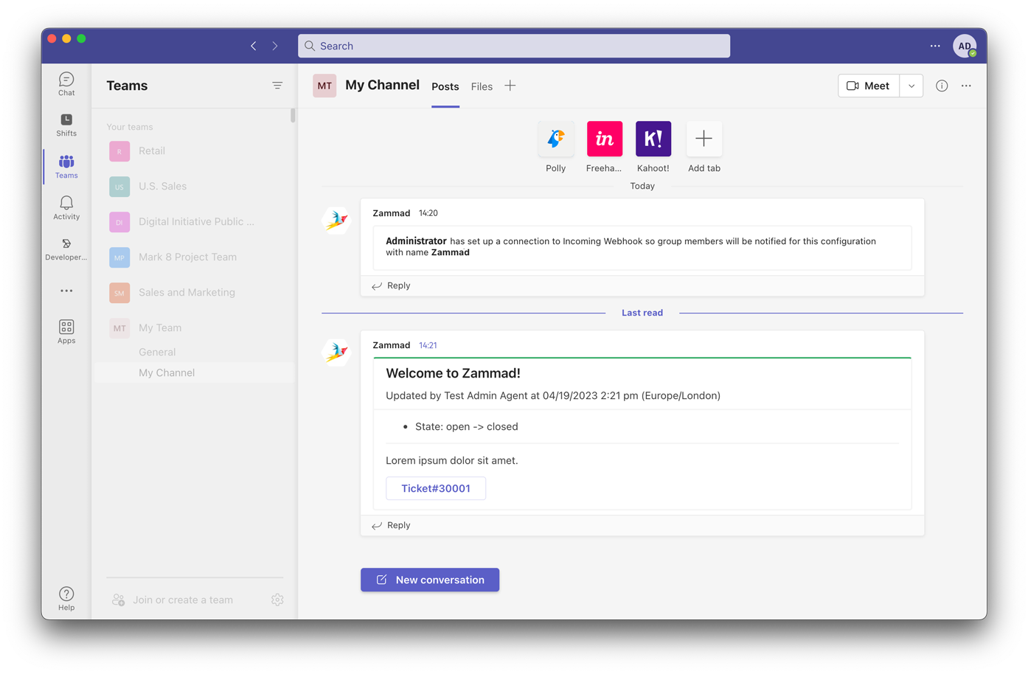Open manage teams gear icon
Screen dimensions: 1028x674
[x=277, y=600]
